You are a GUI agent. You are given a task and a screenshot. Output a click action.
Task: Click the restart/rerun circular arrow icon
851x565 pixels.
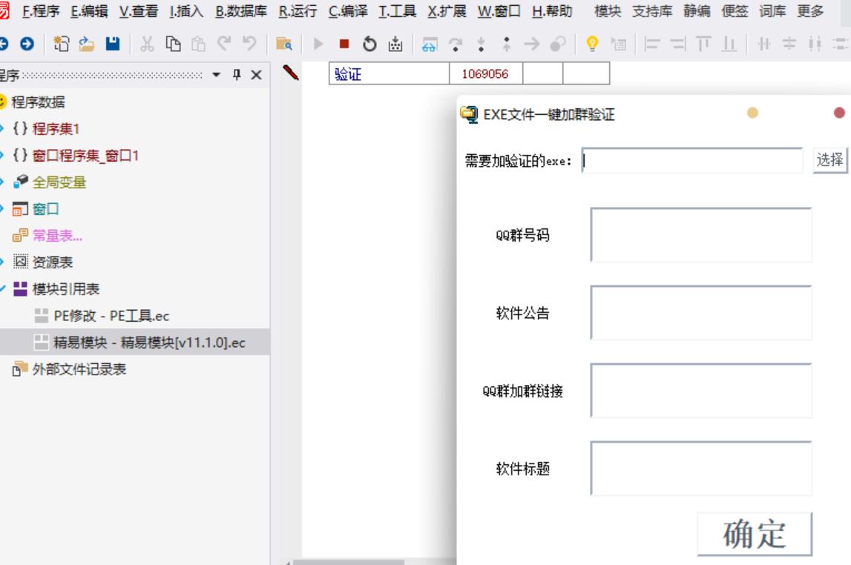(x=369, y=43)
